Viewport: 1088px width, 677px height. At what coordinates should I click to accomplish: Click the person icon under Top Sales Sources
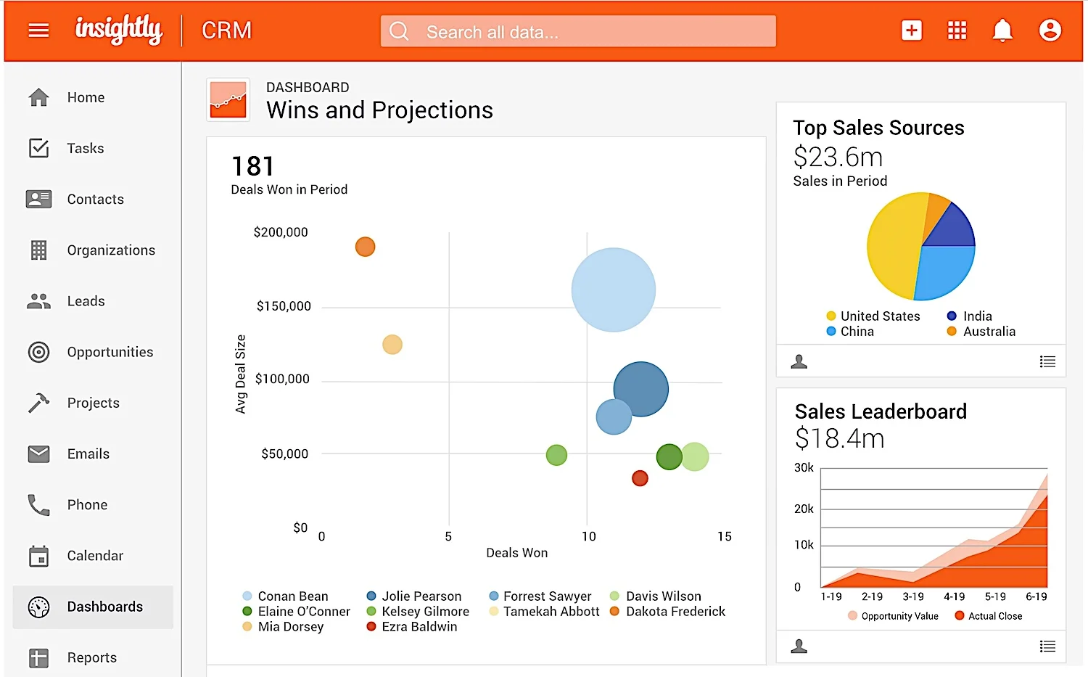[799, 361]
